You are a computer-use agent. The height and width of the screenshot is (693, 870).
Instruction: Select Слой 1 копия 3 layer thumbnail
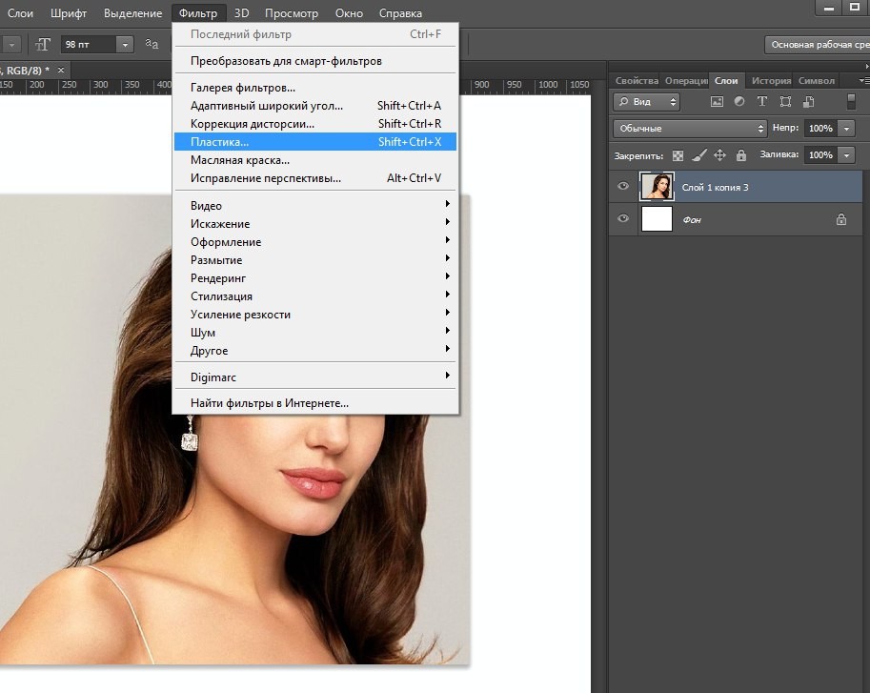657,187
